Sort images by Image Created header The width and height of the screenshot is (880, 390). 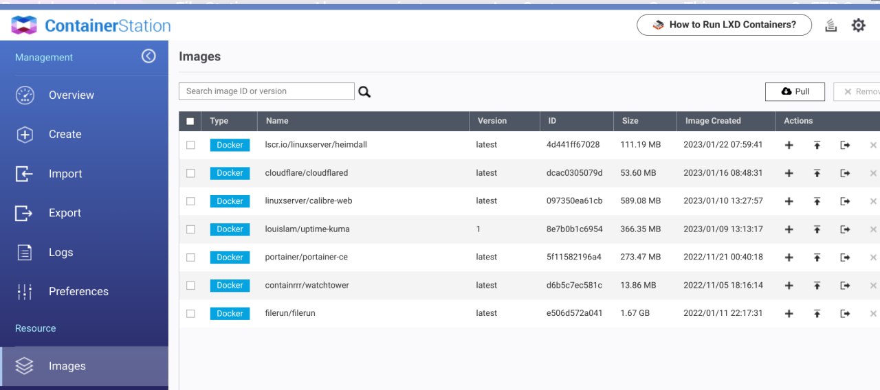[713, 121]
